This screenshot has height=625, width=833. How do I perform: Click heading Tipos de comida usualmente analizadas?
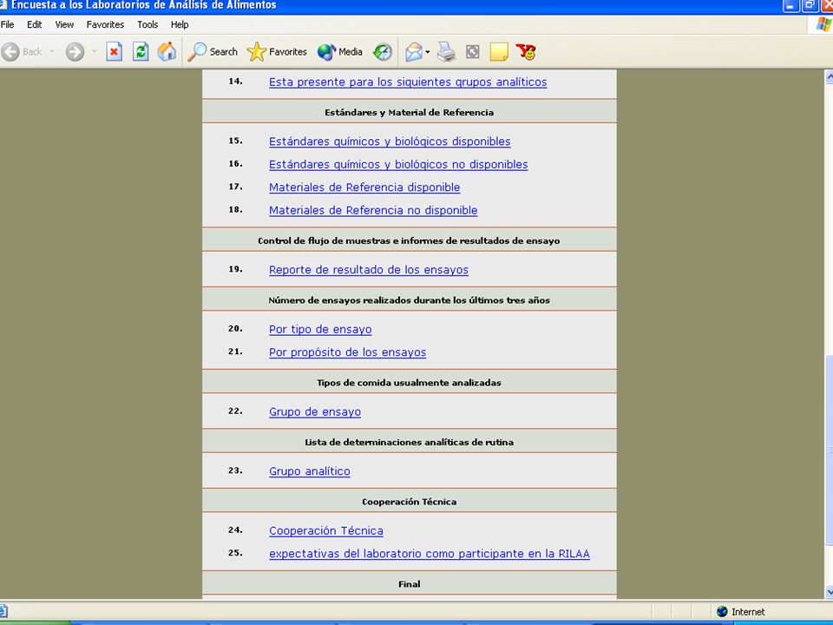click(409, 383)
